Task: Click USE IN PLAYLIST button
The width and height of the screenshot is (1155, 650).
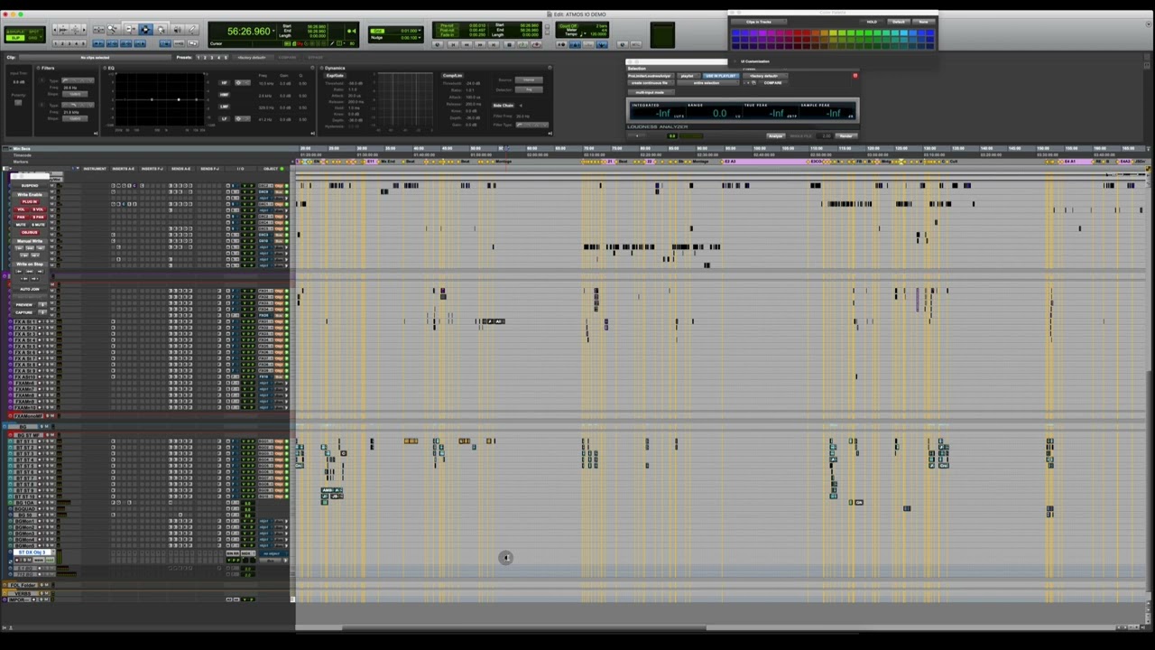Action: pos(721,76)
